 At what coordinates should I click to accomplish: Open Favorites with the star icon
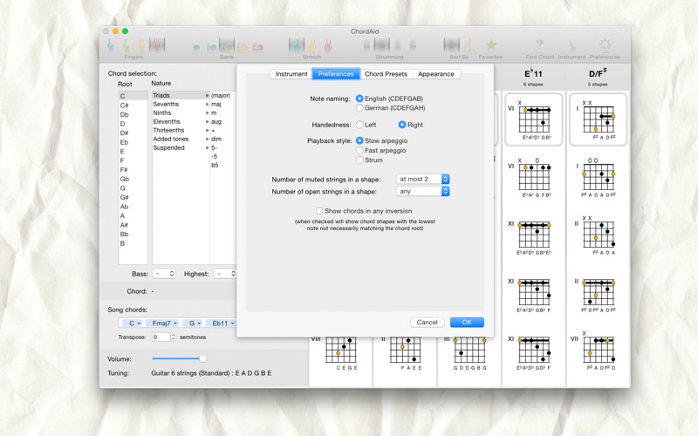pyautogui.click(x=490, y=45)
